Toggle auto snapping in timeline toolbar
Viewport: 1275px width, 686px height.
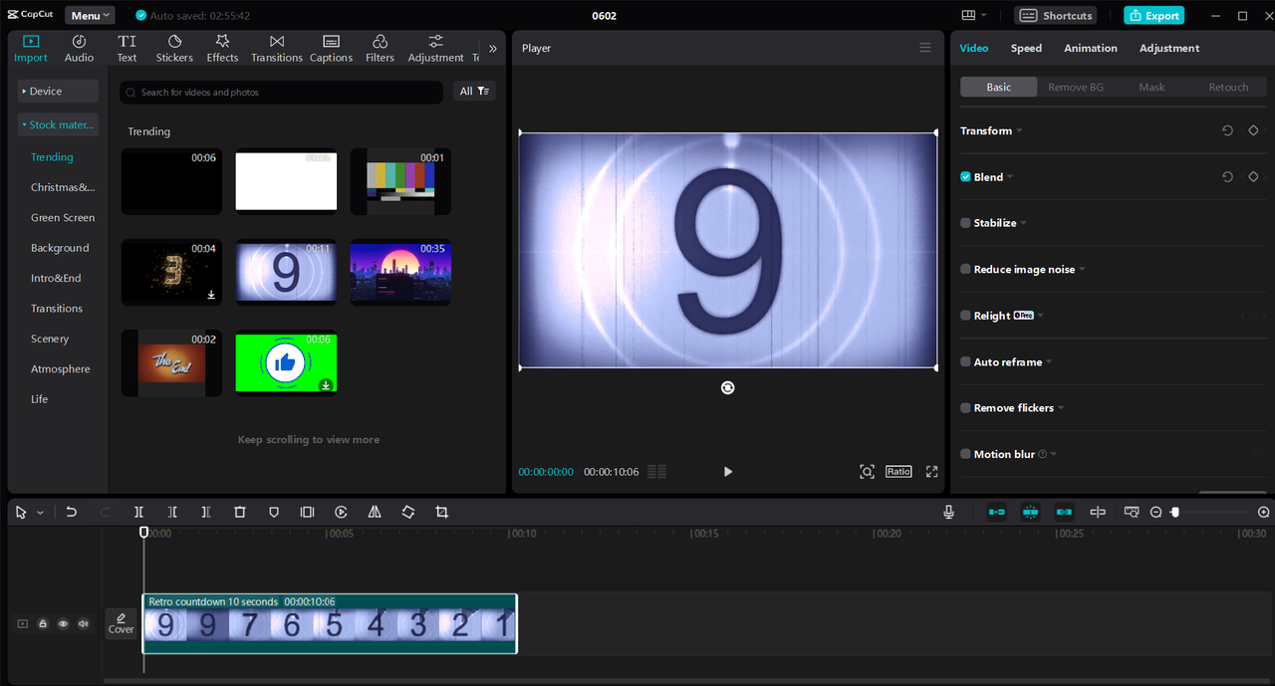[x=1030, y=512]
